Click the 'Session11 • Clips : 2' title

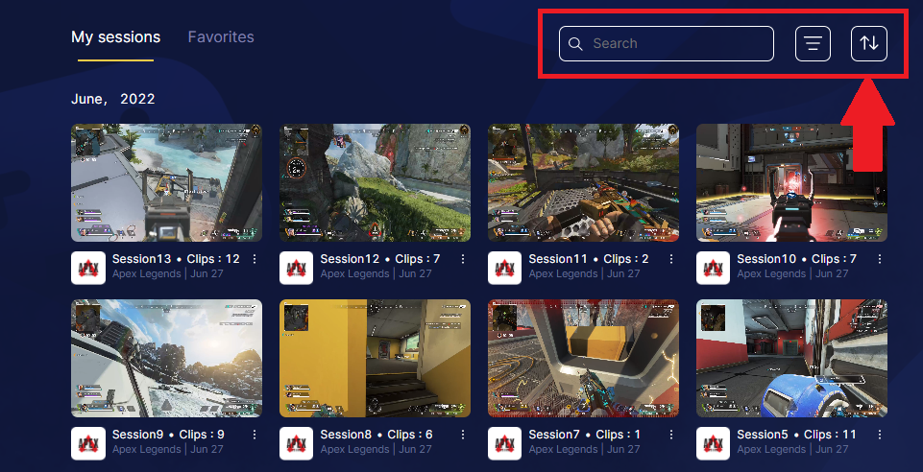(x=589, y=259)
